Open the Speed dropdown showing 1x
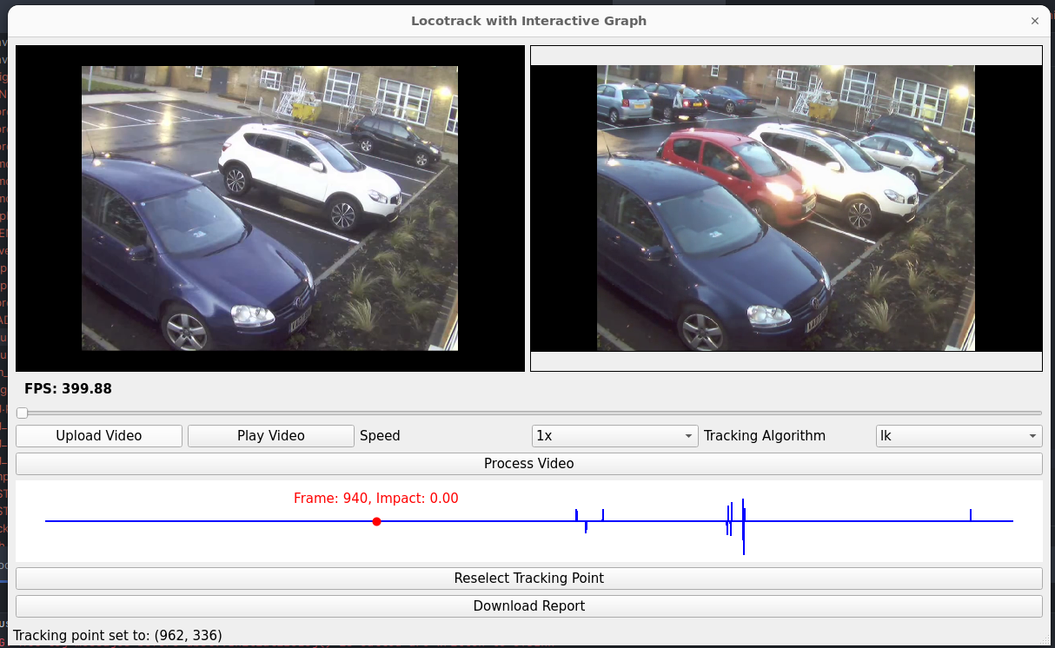Viewport: 1055px width, 648px height. pyautogui.click(x=614, y=436)
